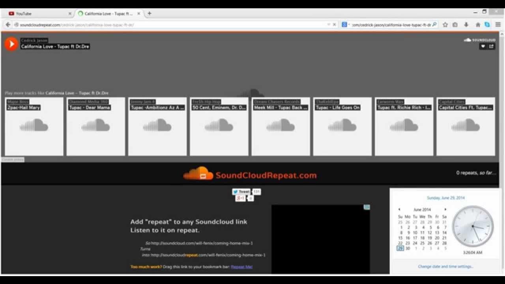Click search magnifier in search box

pyautogui.click(x=434, y=24)
